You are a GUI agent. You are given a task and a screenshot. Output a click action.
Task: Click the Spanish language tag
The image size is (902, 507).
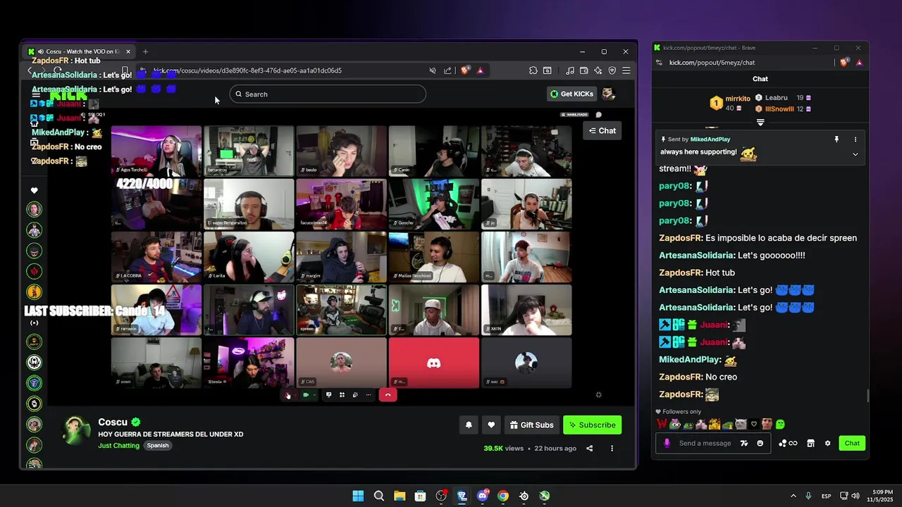tap(158, 446)
